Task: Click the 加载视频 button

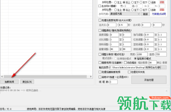Action: [x=9, y=82]
